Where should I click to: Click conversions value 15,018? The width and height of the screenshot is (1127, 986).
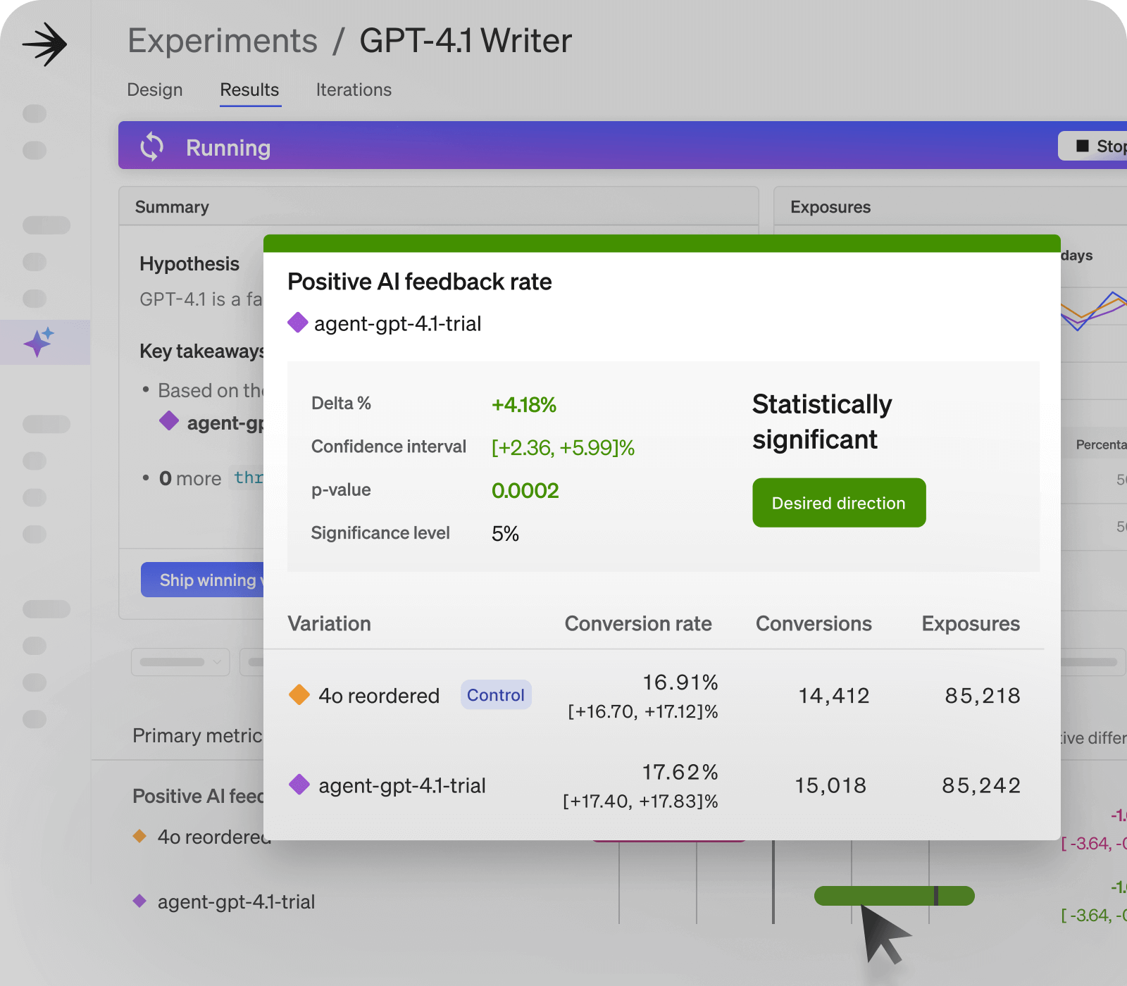[x=830, y=785]
